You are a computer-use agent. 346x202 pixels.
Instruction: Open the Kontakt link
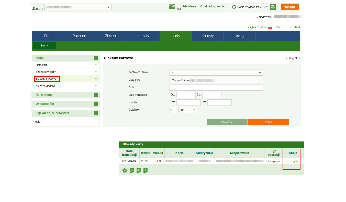(x=295, y=27)
